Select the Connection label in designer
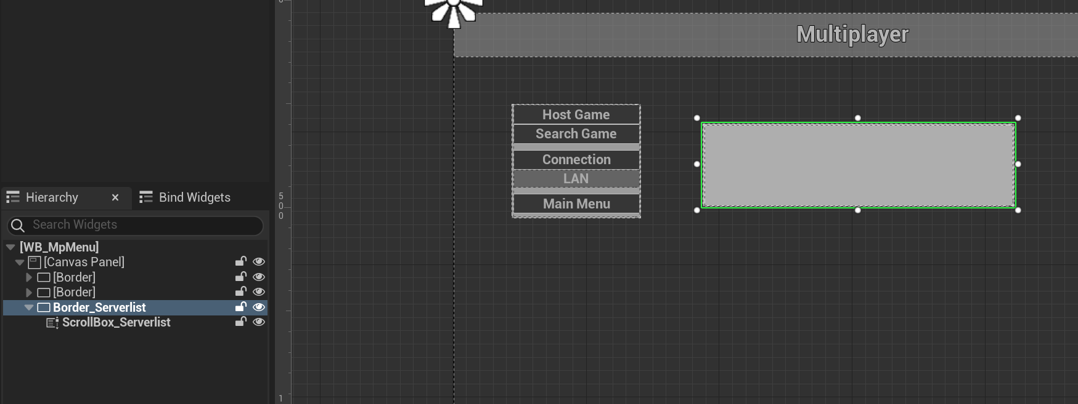The image size is (1078, 404). [x=576, y=160]
